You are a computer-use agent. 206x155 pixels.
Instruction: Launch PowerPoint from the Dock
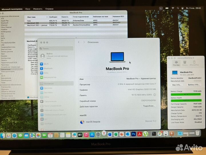point(122,134)
